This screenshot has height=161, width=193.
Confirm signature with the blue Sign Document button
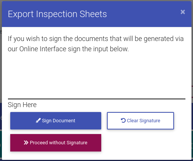pyautogui.click(x=56, y=121)
